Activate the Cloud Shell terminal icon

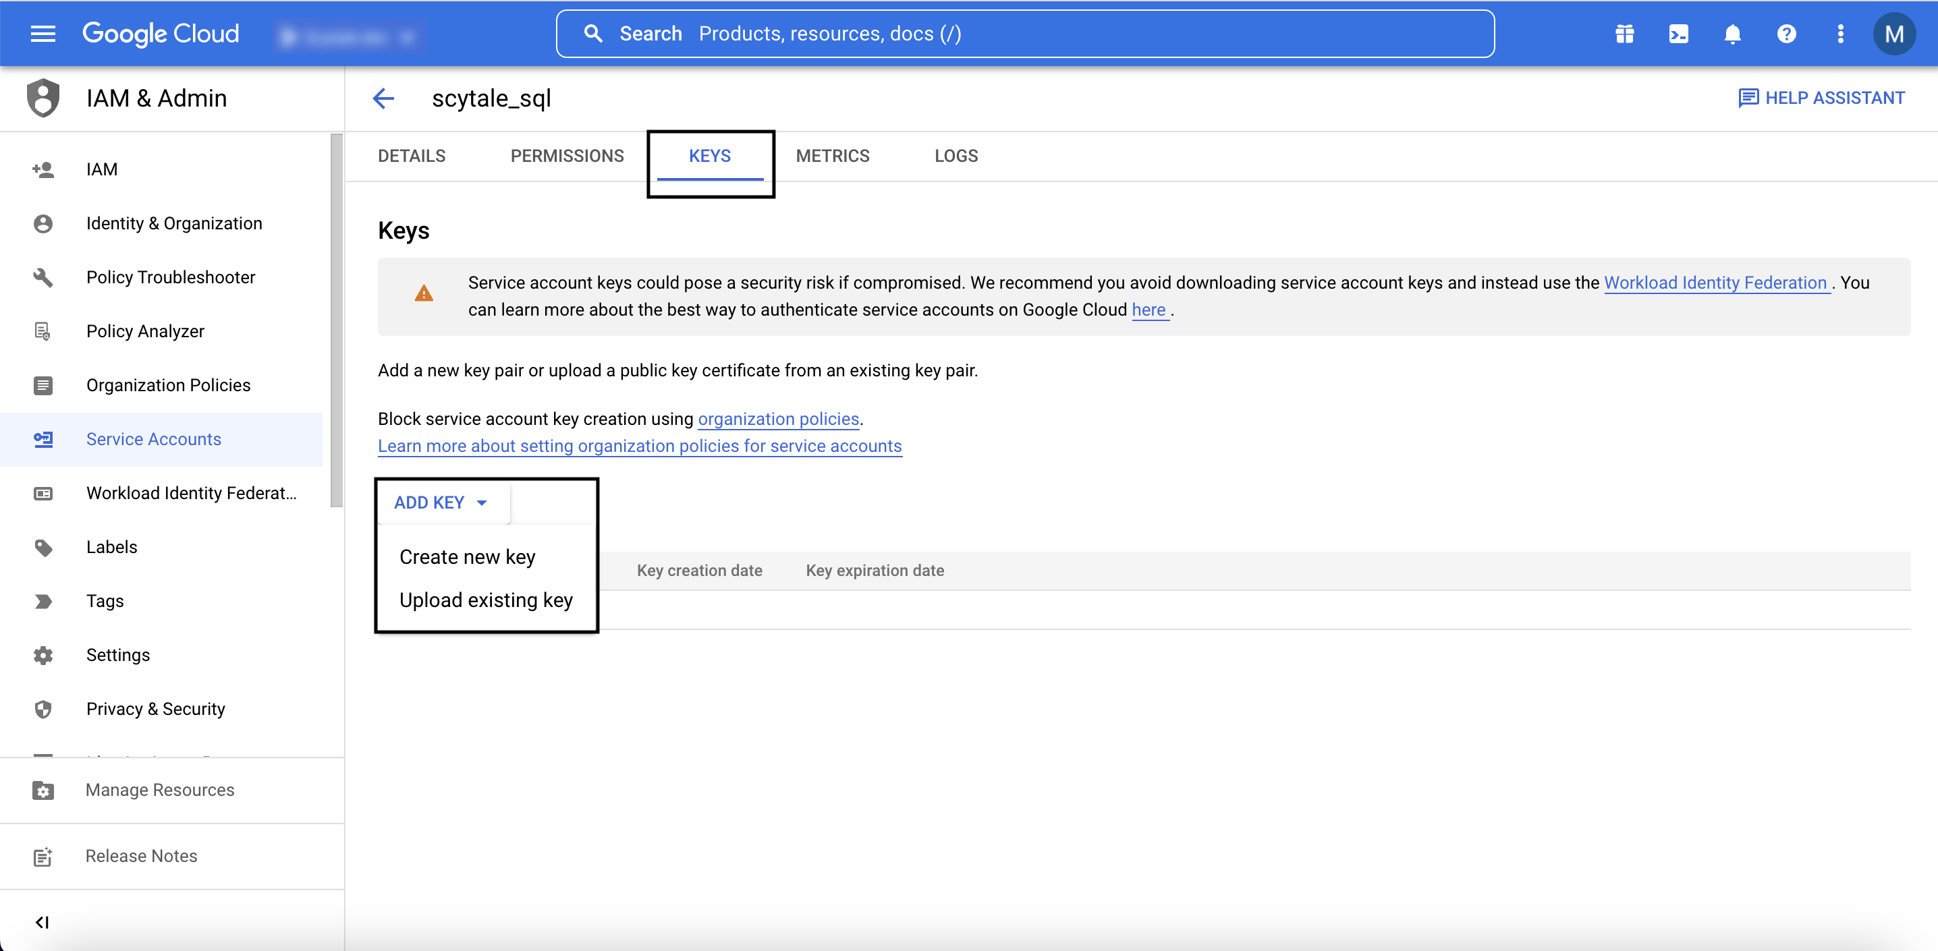click(1678, 34)
